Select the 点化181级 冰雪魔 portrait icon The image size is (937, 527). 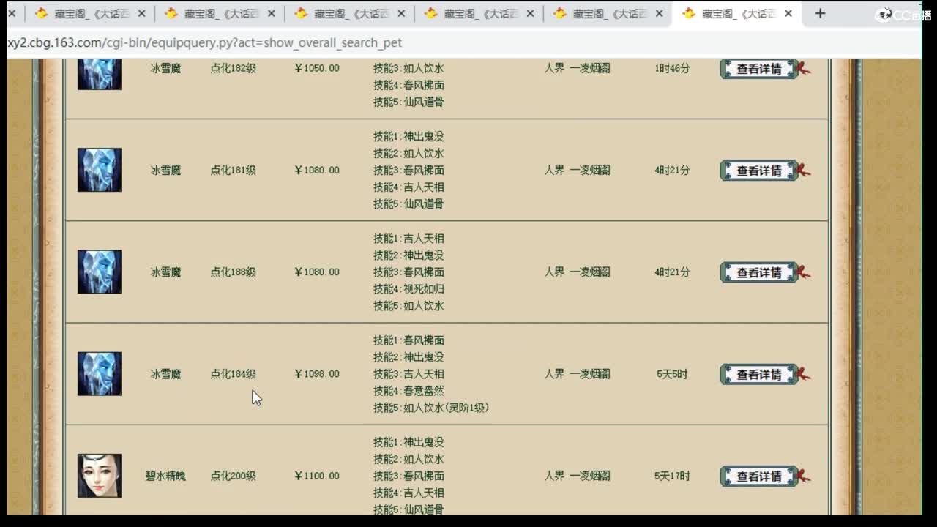[x=100, y=170]
